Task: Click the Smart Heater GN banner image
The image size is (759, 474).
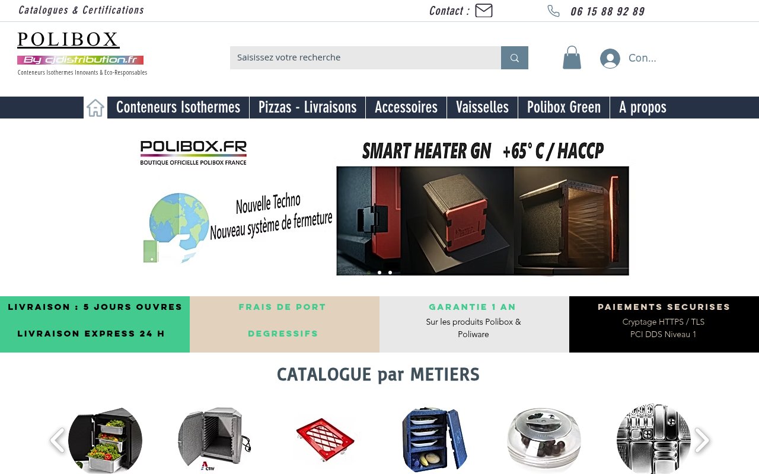Action: click(x=483, y=220)
